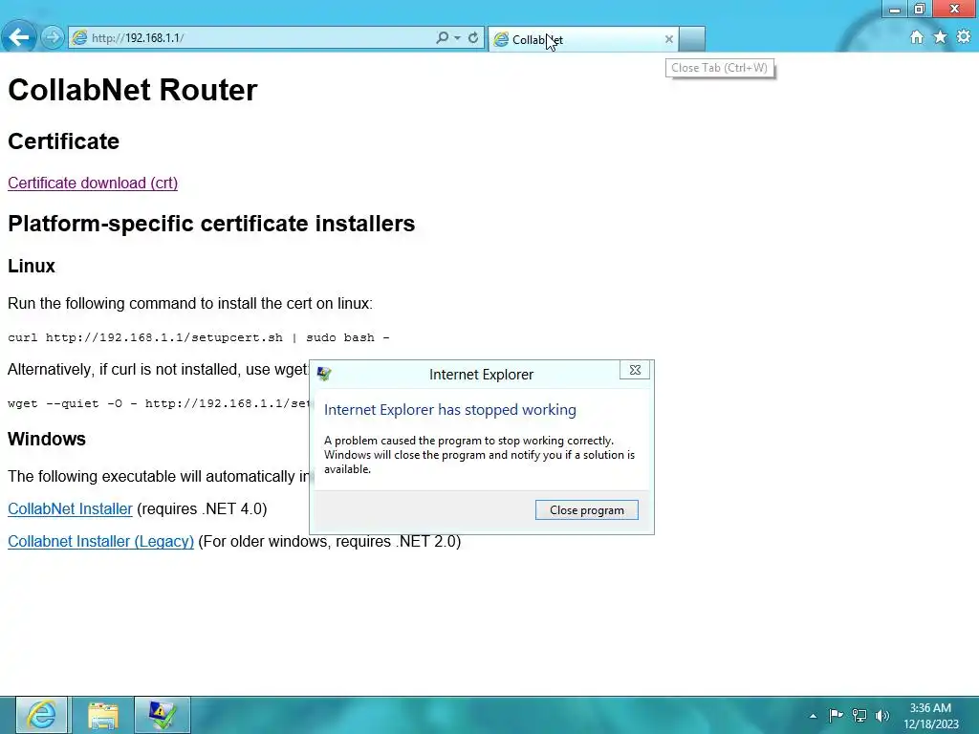Click the error dialog's title bar program icon

324,374
